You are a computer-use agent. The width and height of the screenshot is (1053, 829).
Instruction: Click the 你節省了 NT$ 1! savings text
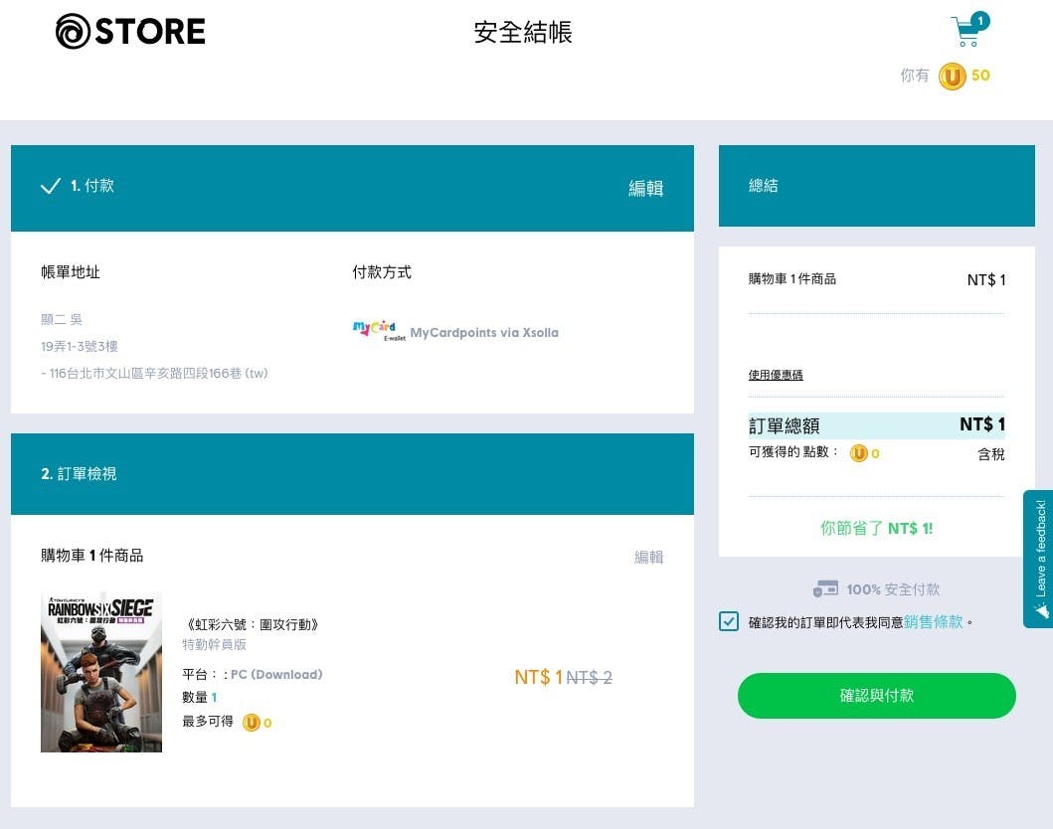(876, 528)
